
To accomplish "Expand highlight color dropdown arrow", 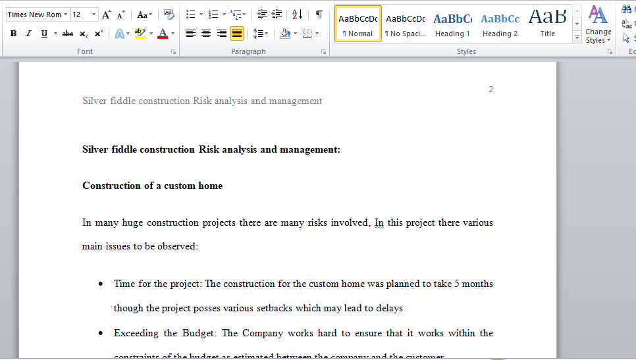I will pos(151,34).
